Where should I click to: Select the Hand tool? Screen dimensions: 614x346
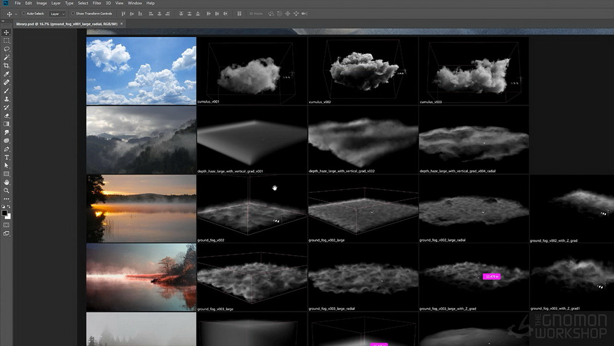[7, 183]
